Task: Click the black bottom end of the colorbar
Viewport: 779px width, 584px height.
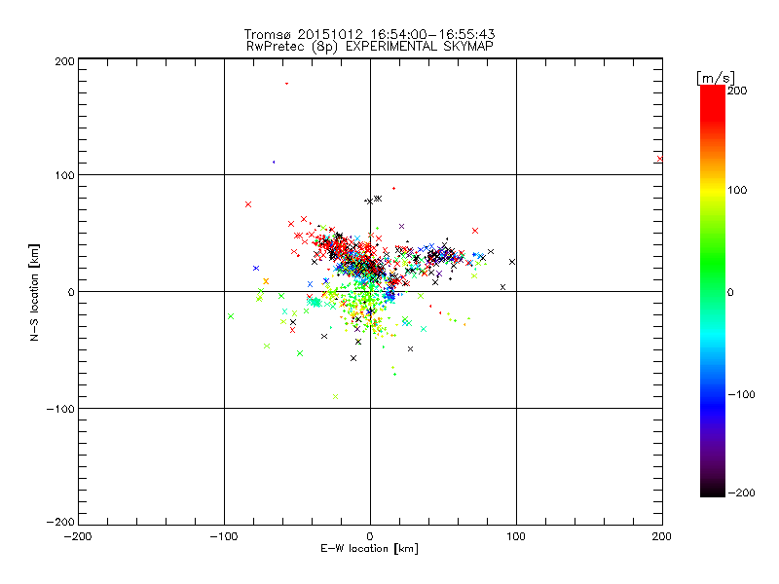Action: (712, 490)
